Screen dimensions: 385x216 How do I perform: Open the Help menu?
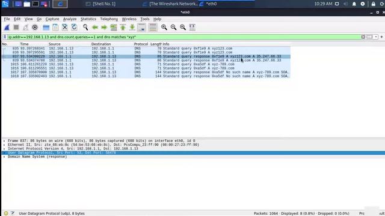pos(158,19)
